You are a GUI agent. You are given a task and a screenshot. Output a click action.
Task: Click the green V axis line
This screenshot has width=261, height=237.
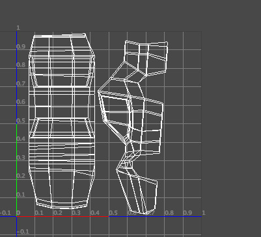tap(17, 170)
